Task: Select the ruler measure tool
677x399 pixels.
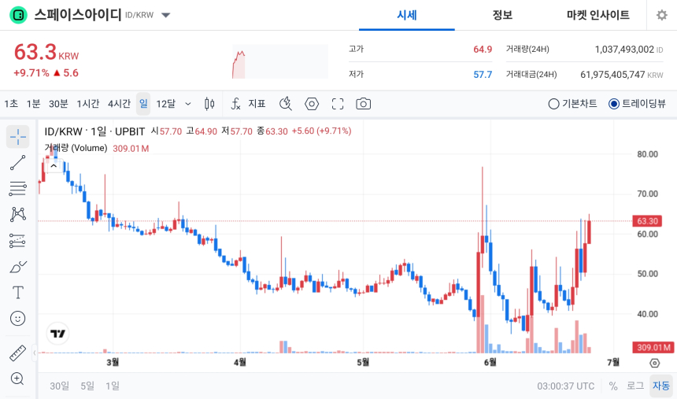Action: pyautogui.click(x=17, y=353)
